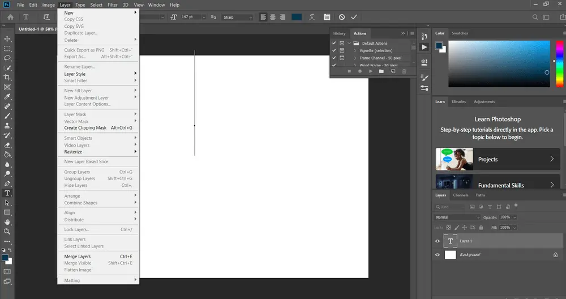The width and height of the screenshot is (566, 299).
Task: Switch to the Channels tab
Action: click(461, 195)
